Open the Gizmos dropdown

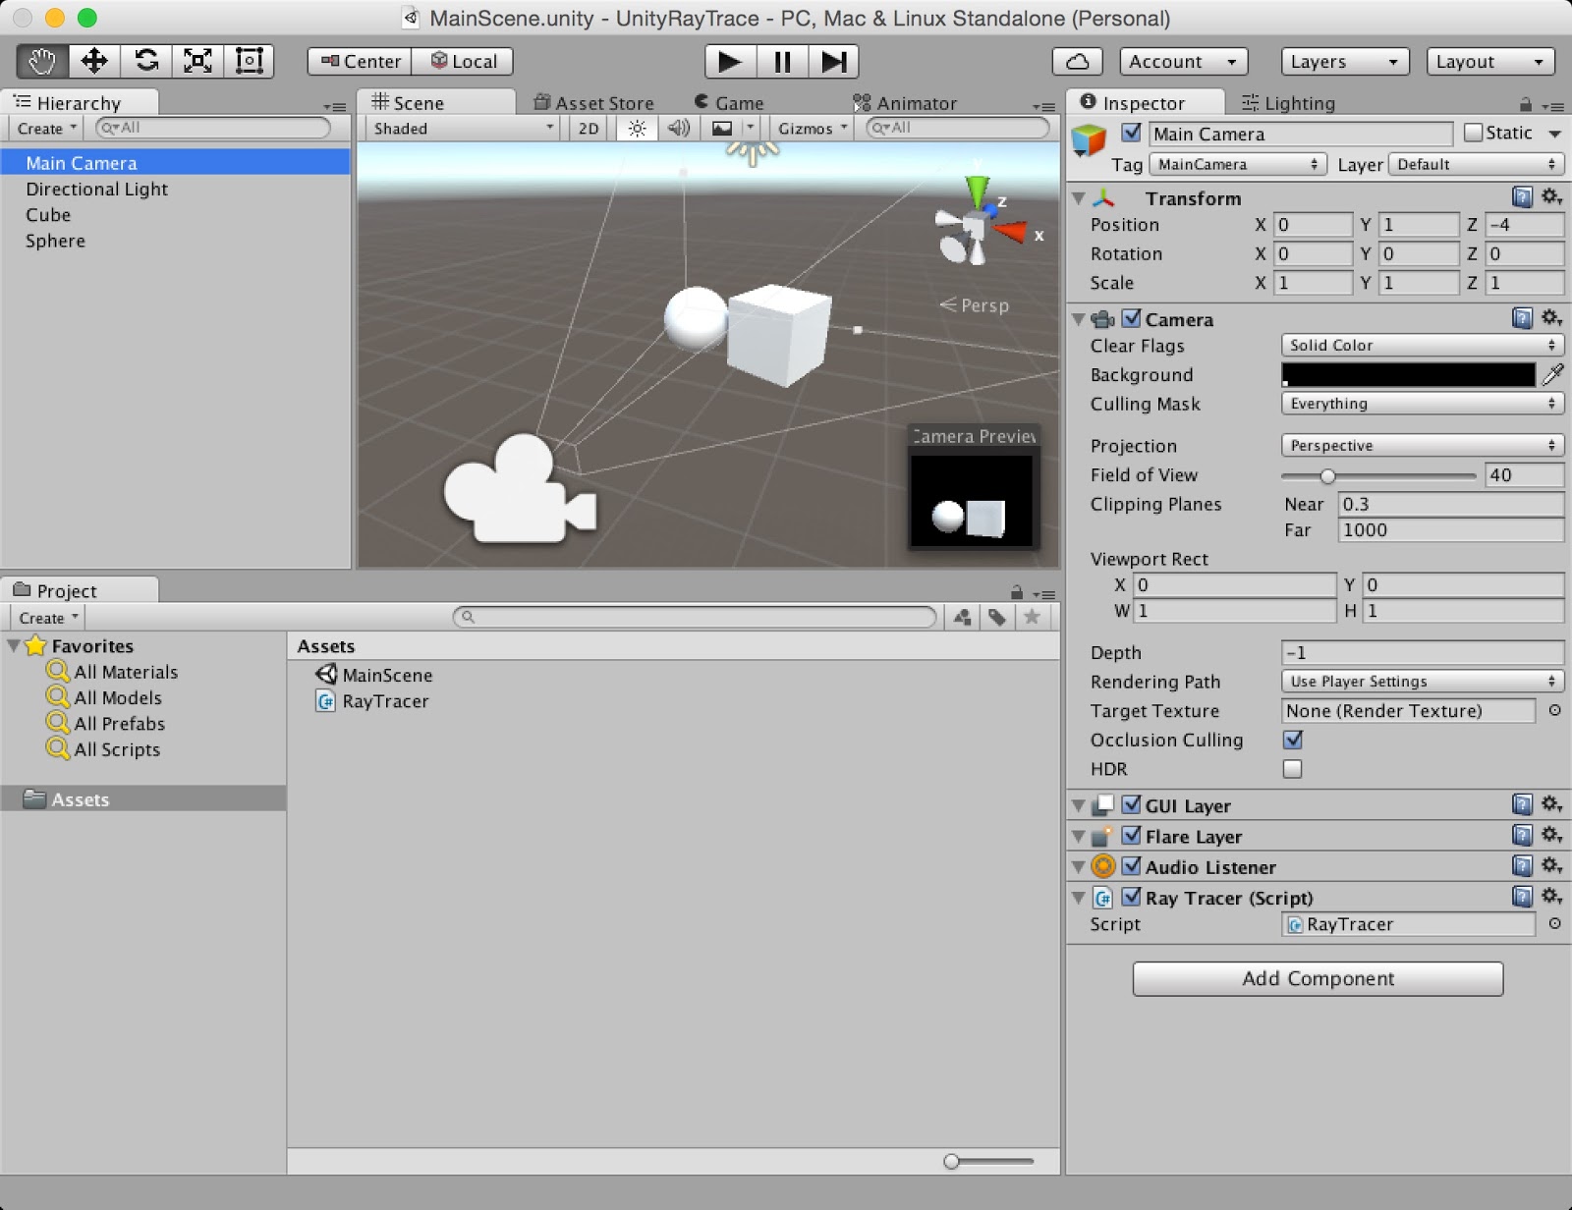(x=812, y=129)
